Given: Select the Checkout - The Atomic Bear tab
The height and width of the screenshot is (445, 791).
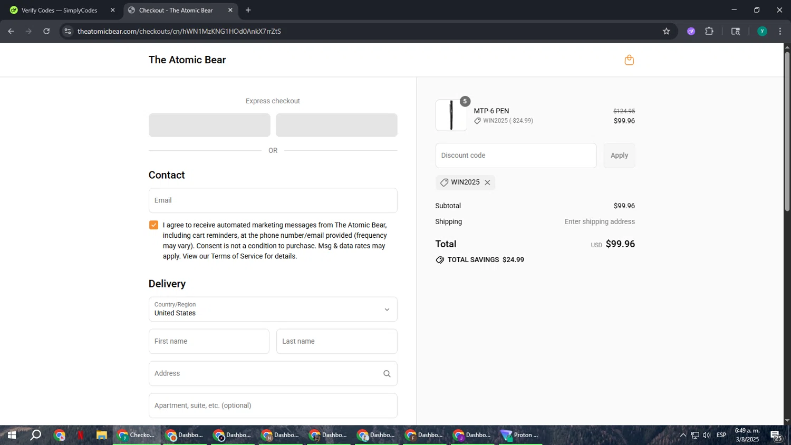Looking at the screenshot, I should pyautogui.click(x=176, y=10).
